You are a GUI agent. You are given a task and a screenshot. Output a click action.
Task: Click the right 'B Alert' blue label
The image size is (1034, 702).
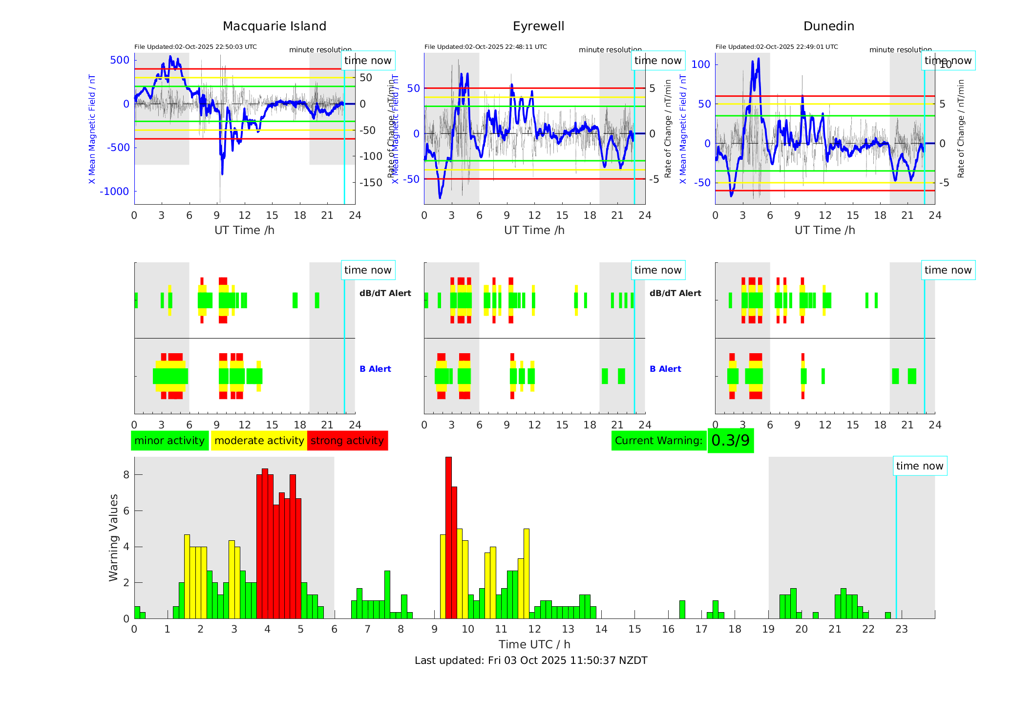click(x=665, y=369)
